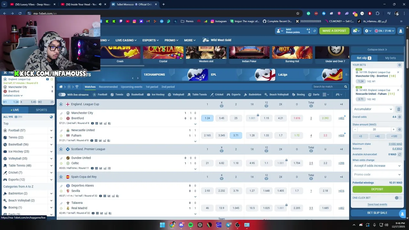Open Your Bets settings gear
The image size is (409, 230).
click(x=399, y=65)
